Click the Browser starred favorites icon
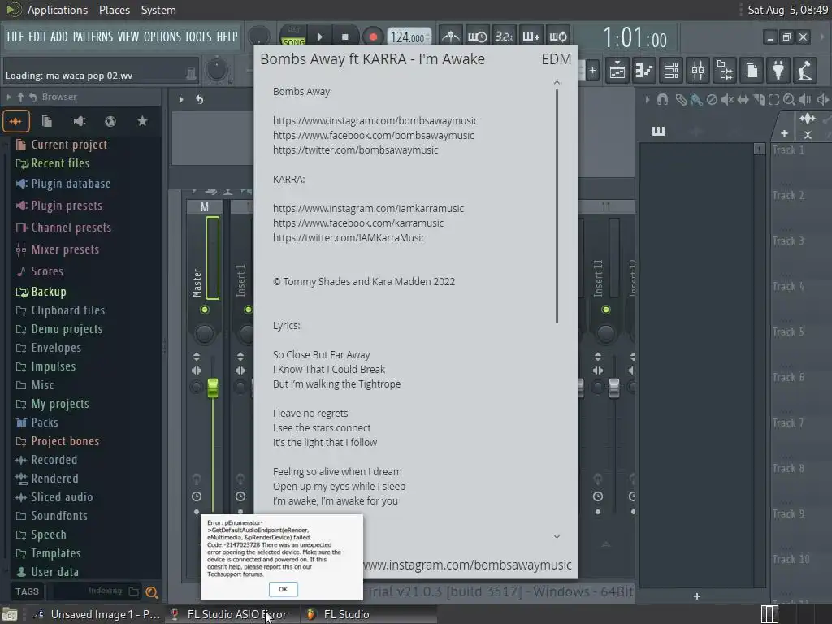The height and width of the screenshot is (624, 832). 142,122
